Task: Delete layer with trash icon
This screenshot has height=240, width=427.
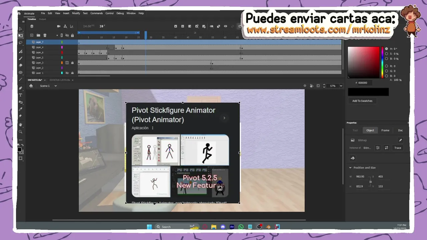Action: click(x=45, y=35)
